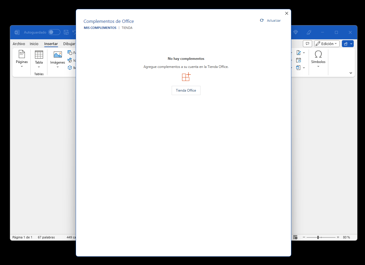The height and width of the screenshot is (265, 365).
Task: Expand the Share button dropdown arrow
Action: pyautogui.click(x=351, y=44)
